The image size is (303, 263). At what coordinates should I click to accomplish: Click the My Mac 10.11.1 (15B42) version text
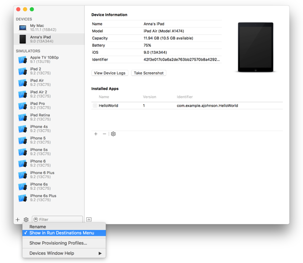click(x=43, y=30)
